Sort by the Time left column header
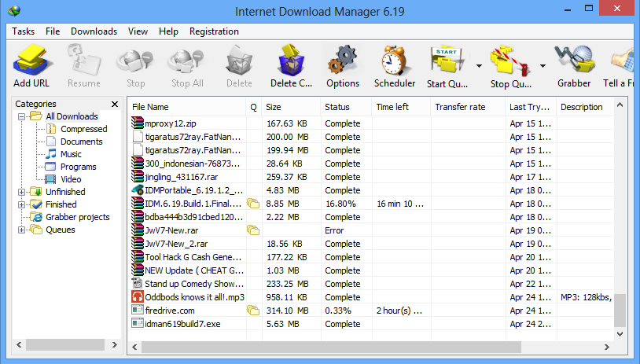The height and width of the screenshot is (364, 640). tap(401, 107)
